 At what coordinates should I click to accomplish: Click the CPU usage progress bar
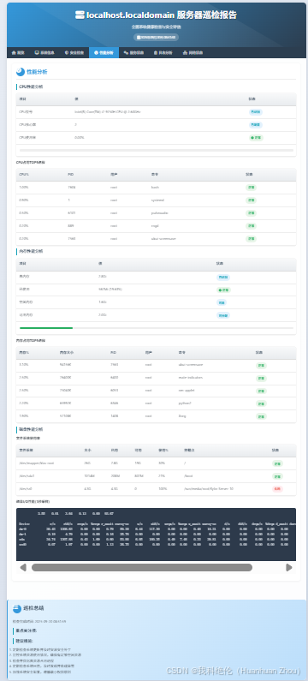157,150
